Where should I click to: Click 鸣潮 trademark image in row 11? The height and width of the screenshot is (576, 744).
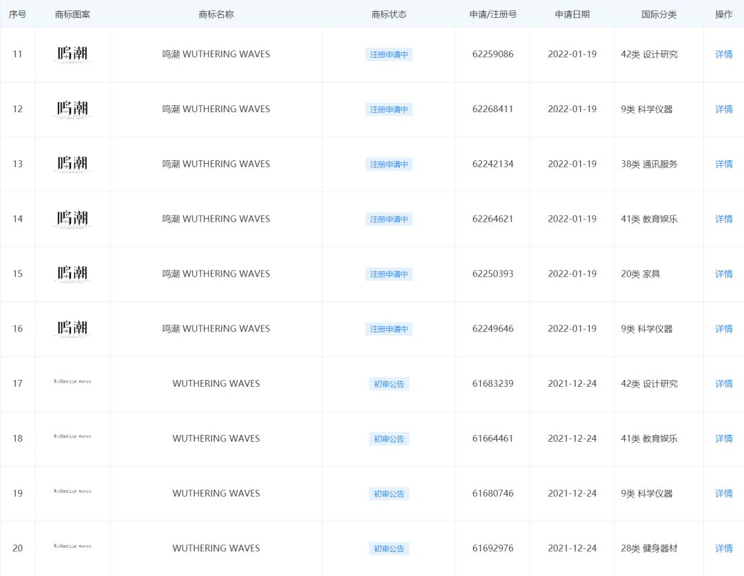72,54
